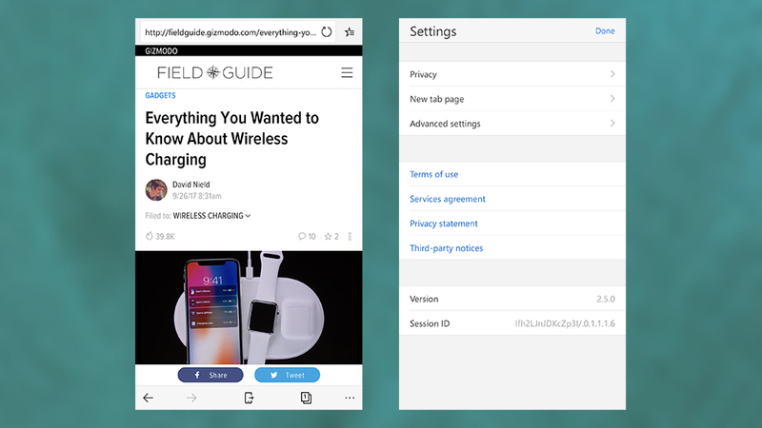
Task: Open the Services agreement link
Action: pos(448,199)
